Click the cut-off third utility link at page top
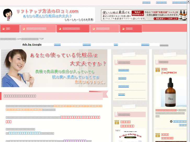 (180, 3)
